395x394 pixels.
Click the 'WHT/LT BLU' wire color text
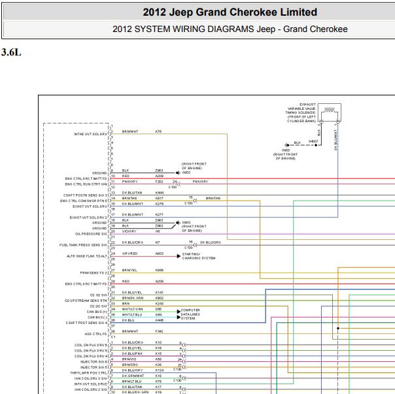(132, 314)
